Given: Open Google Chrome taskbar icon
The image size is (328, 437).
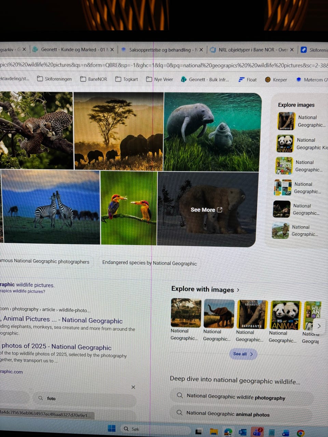Looking at the screenshot, I should coord(300,433).
